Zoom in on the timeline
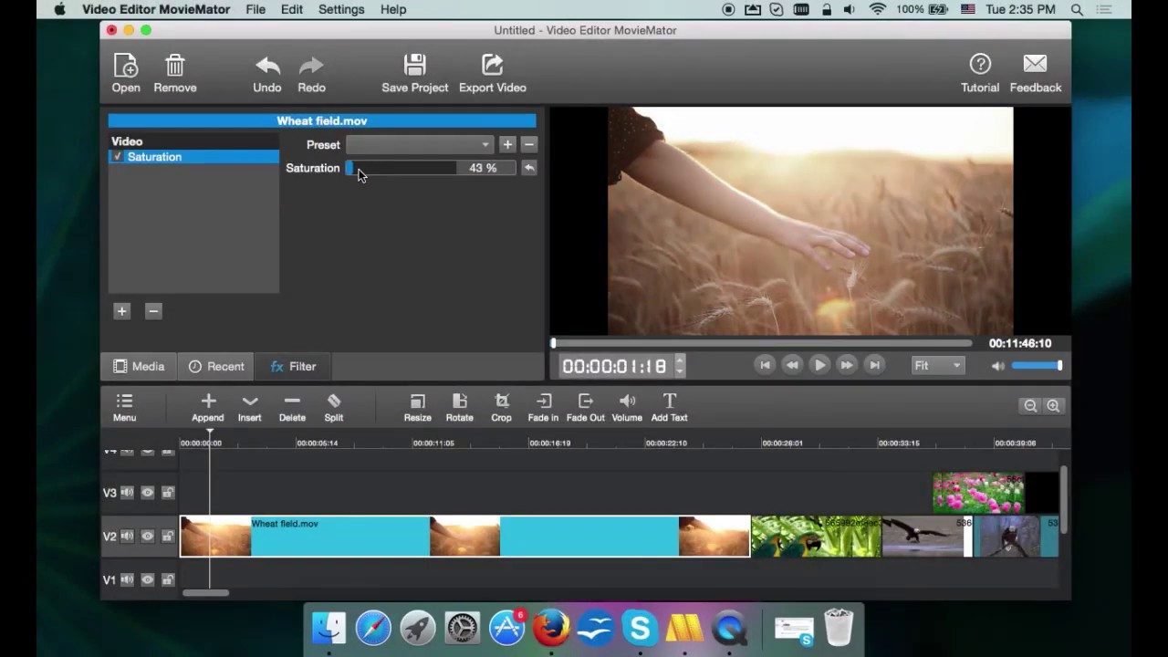This screenshot has height=657, width=1168. coord(1052,405)
